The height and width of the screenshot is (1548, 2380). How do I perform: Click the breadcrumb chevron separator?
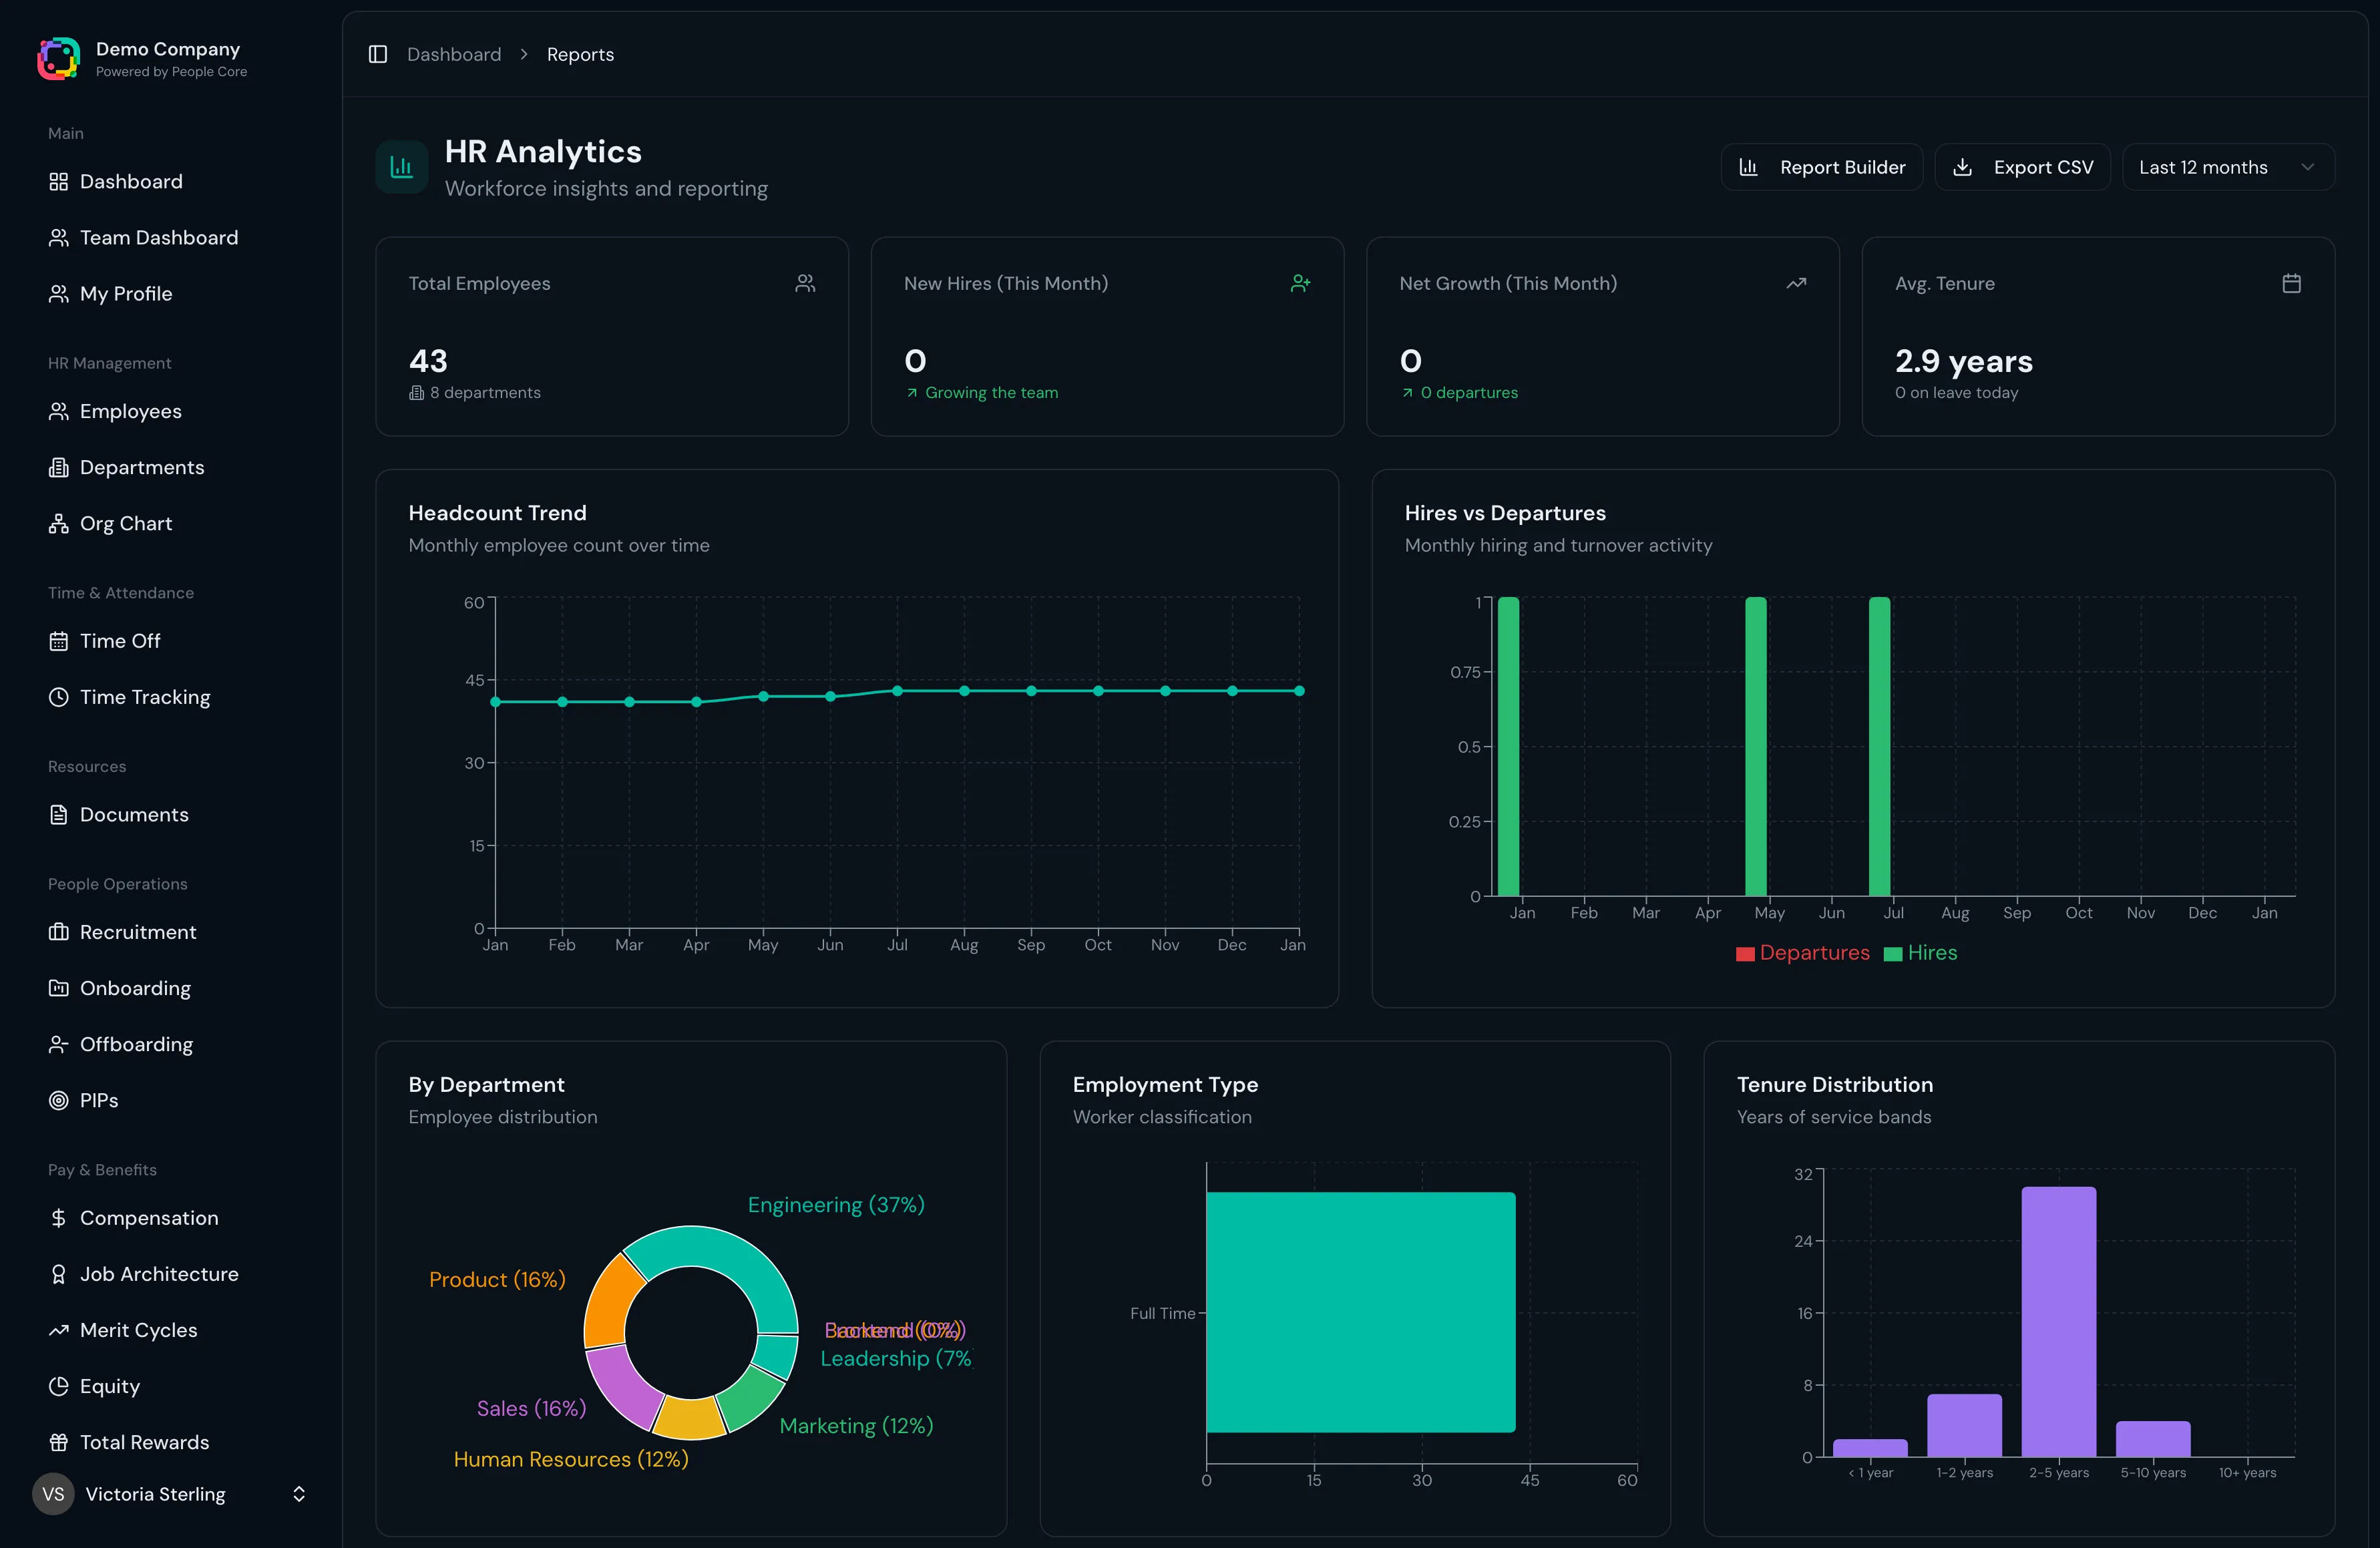click(524, 54)
